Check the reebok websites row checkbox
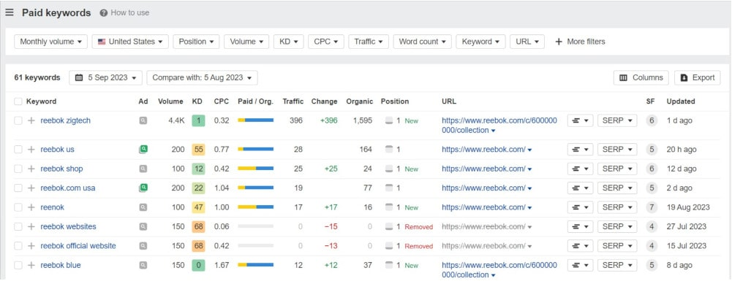The height and width of the screenshot is (281, 732). (18, 226)
